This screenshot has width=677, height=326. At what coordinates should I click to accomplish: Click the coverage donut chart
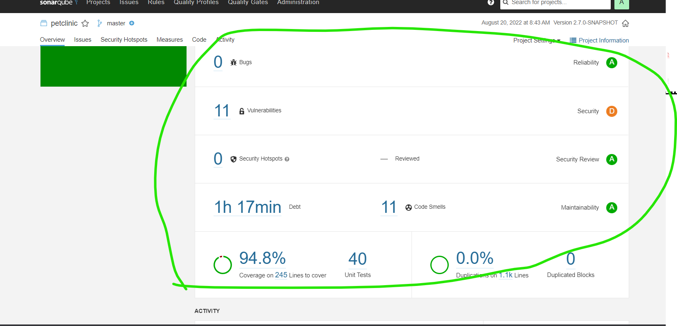tap(223, 265)
